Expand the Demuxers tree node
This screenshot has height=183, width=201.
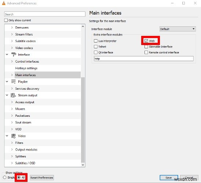(12, 27)
